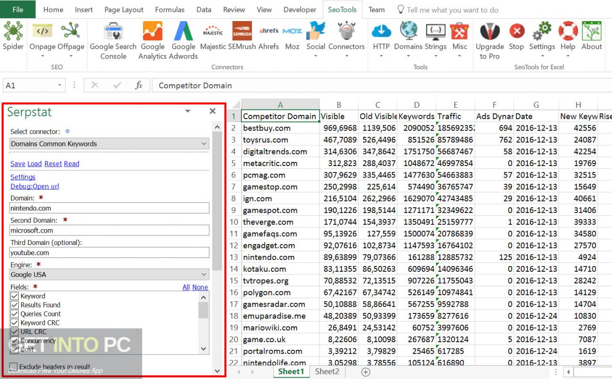The image size is (612, 379).
Task: Toggle the Concurrency checkbox
Action: pos(14,341)
